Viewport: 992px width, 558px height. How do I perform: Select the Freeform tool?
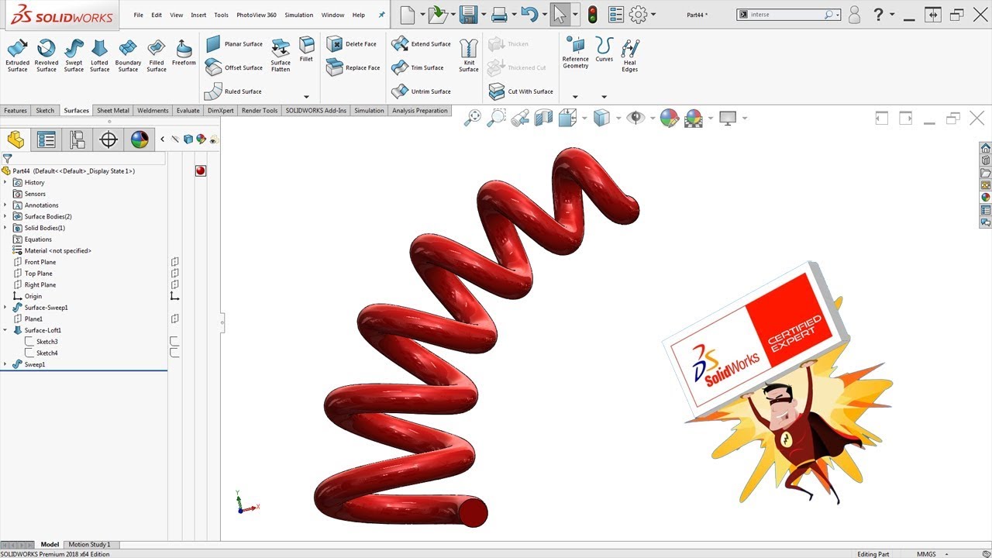tap(184, 52)
